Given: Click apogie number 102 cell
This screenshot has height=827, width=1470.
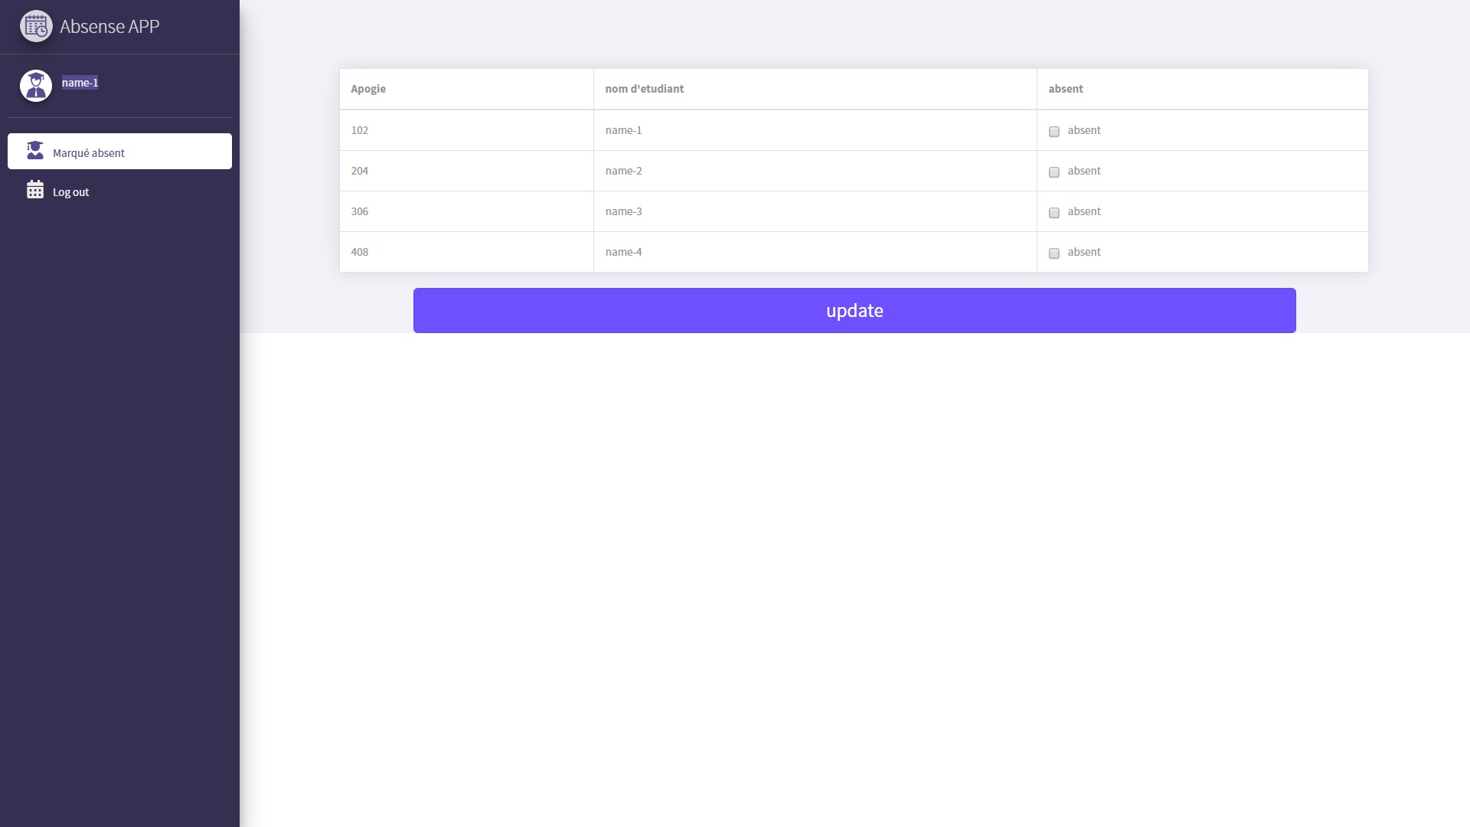Looking at the screenshot, I should click(360, 130).
